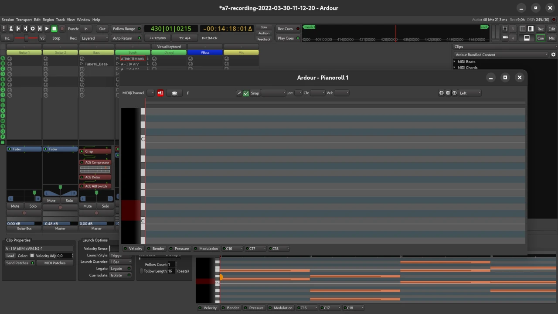This screenshot has height=314, width=558.
Task: Toggle Punch Out button
Action: (102, 29)
